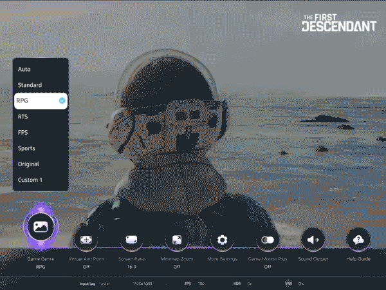Click The First Descendant logo

(339, 23)
